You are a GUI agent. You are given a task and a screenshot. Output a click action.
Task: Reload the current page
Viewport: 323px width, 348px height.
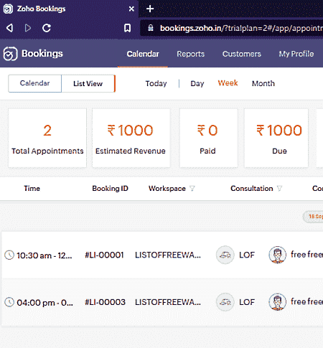click(x=47, y=28)
